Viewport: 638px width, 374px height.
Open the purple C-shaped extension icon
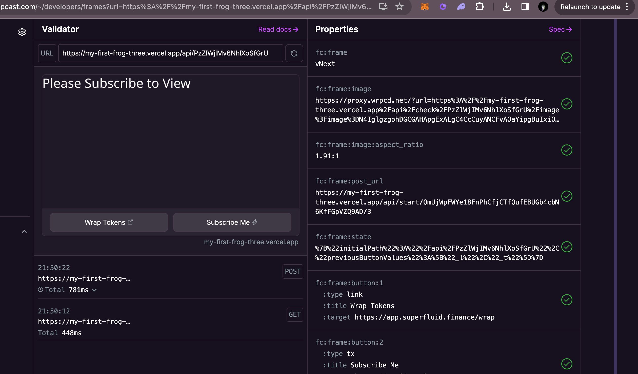click(443, 7)
